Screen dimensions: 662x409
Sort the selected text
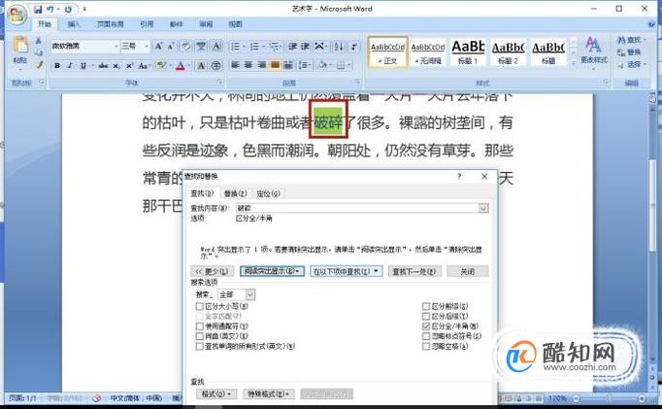click(x=338, y=46)
